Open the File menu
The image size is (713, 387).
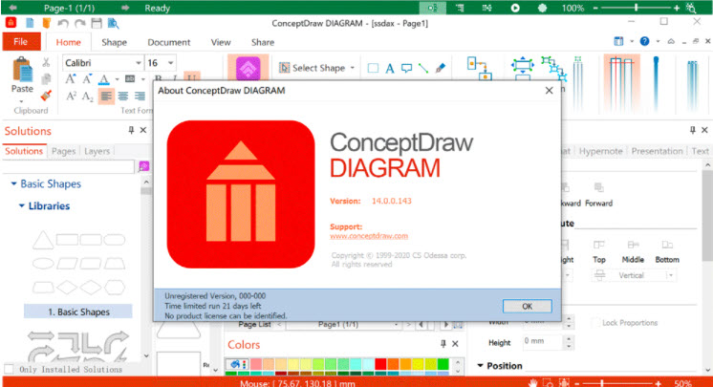[21, 42]
